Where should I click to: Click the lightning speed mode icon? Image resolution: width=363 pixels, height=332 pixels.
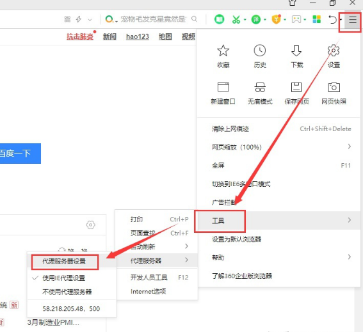pyautogui.click(x=79, y=19)
